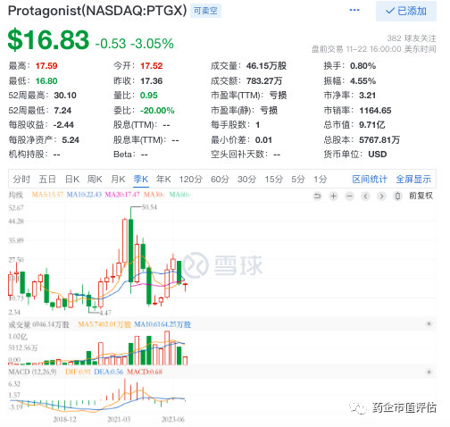Select the 年K chart tab
The image size is (450, 427).
pyautogui.click(x=163, y=180)
